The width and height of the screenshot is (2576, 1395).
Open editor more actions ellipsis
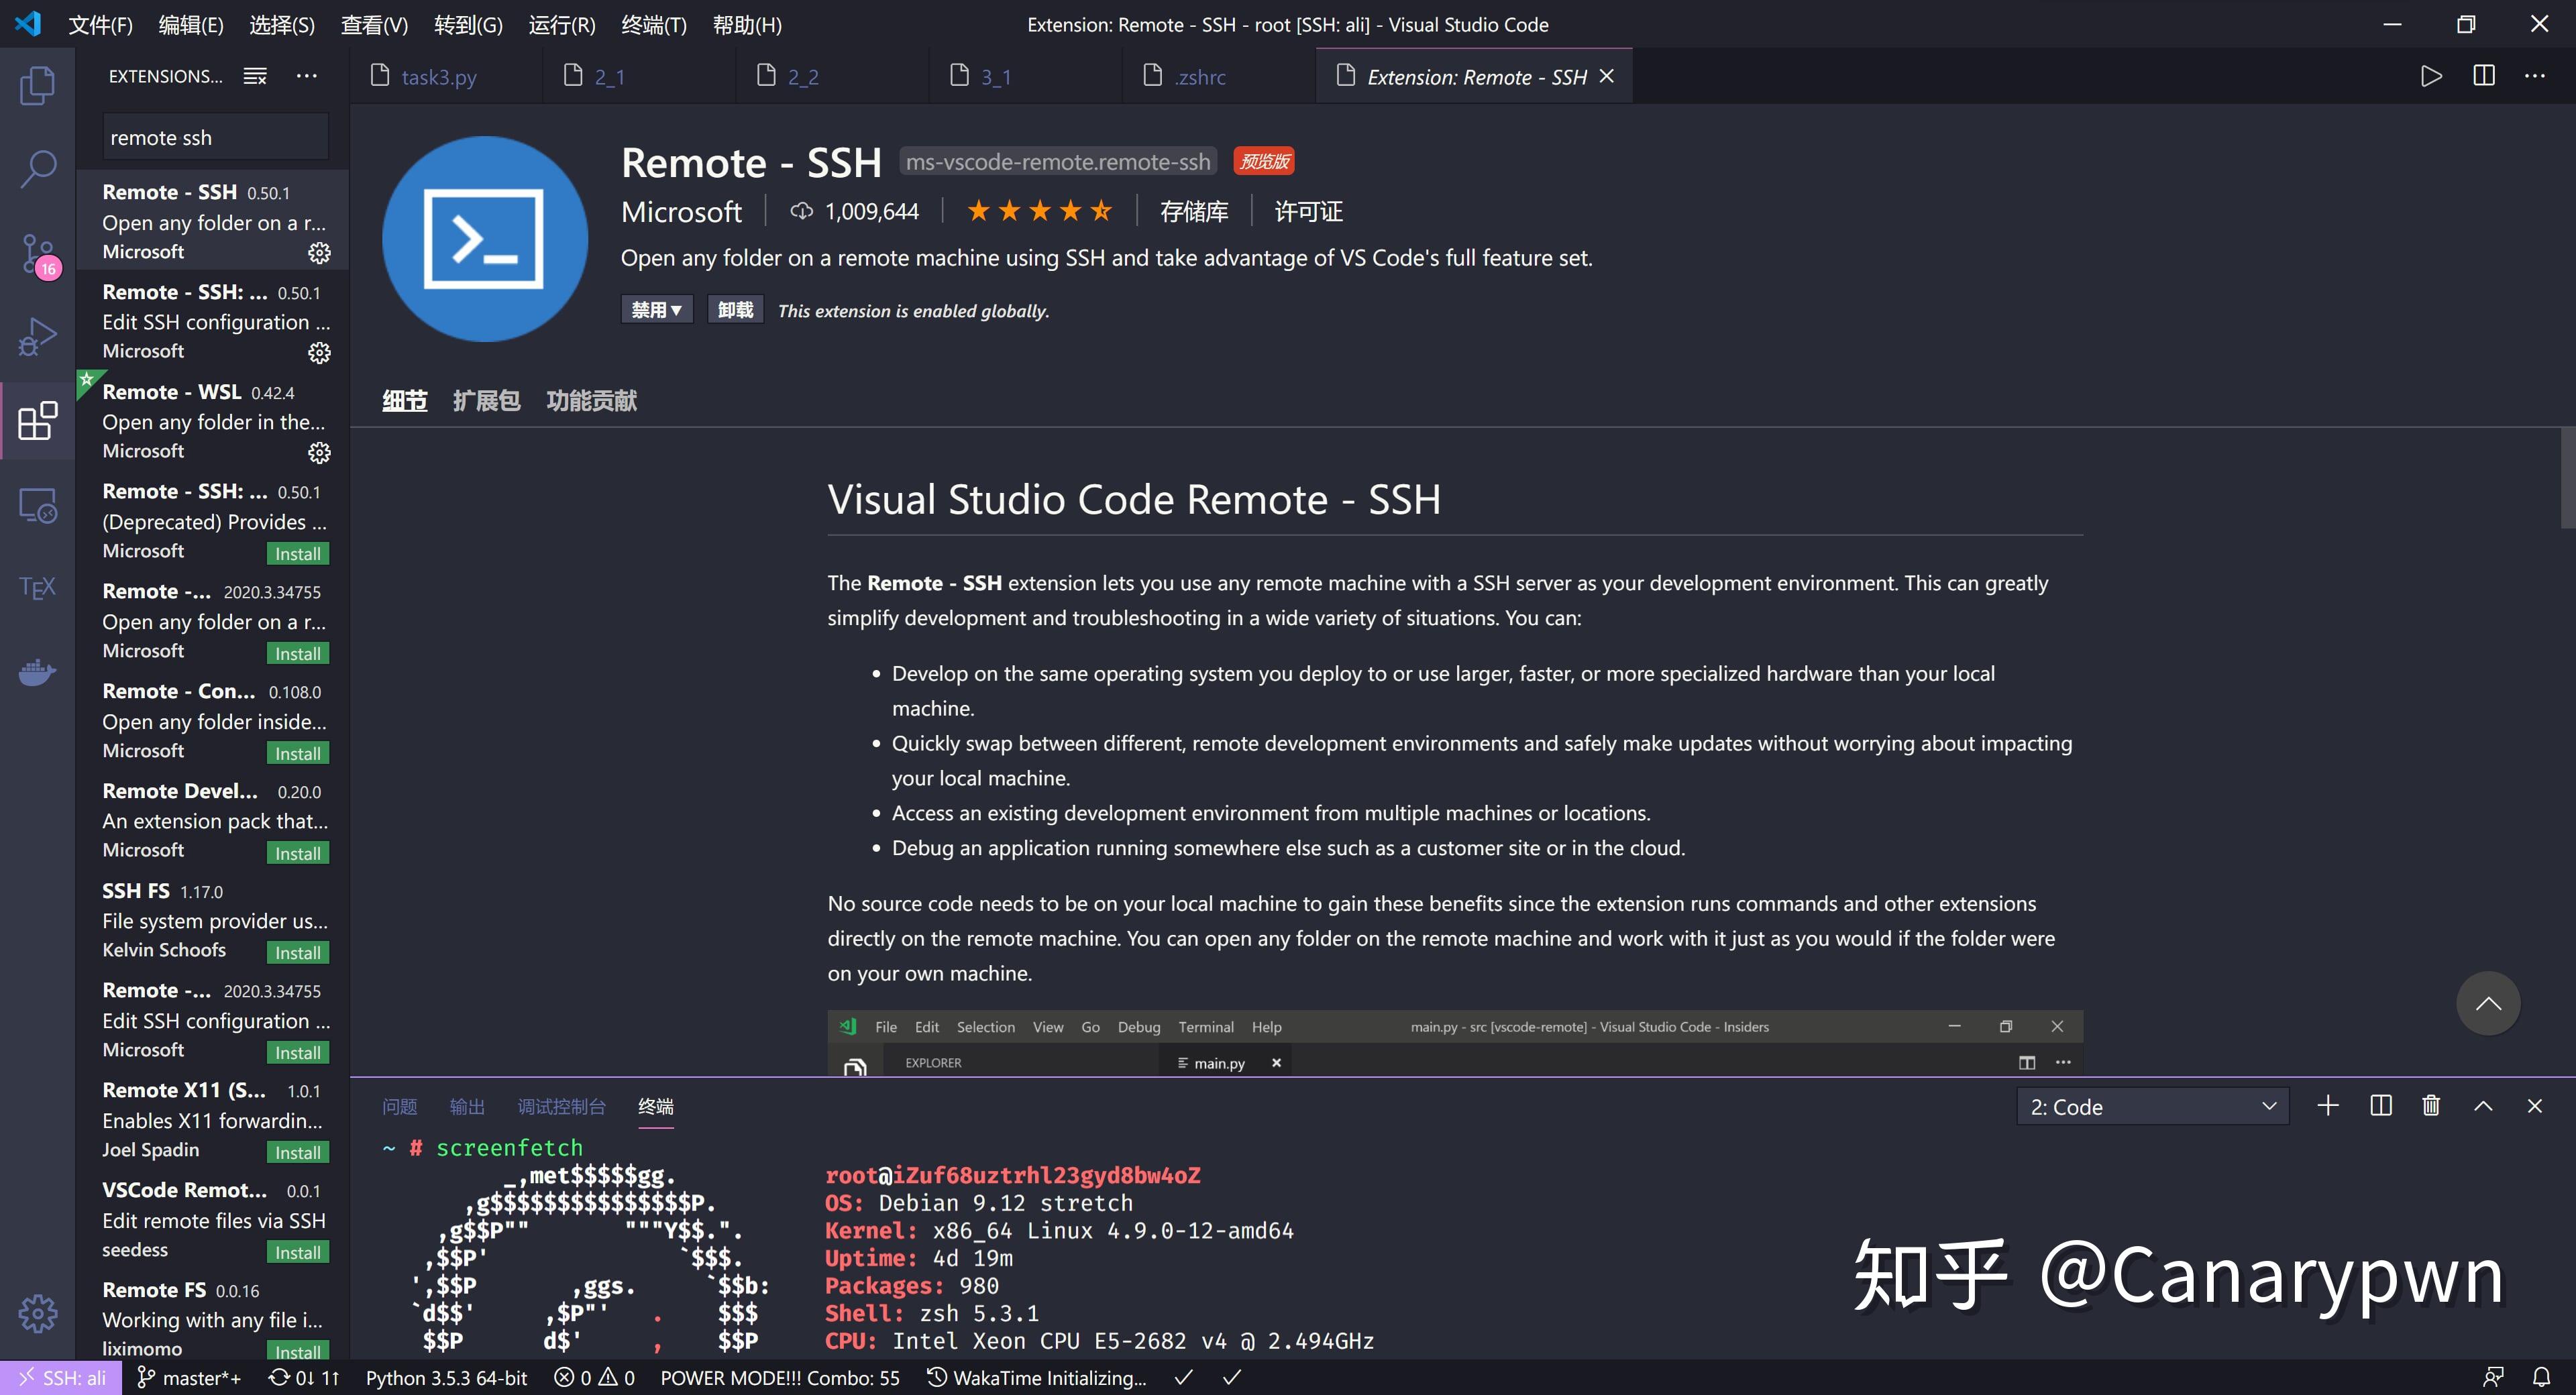pyautogui.click(x=2535, y=76)
